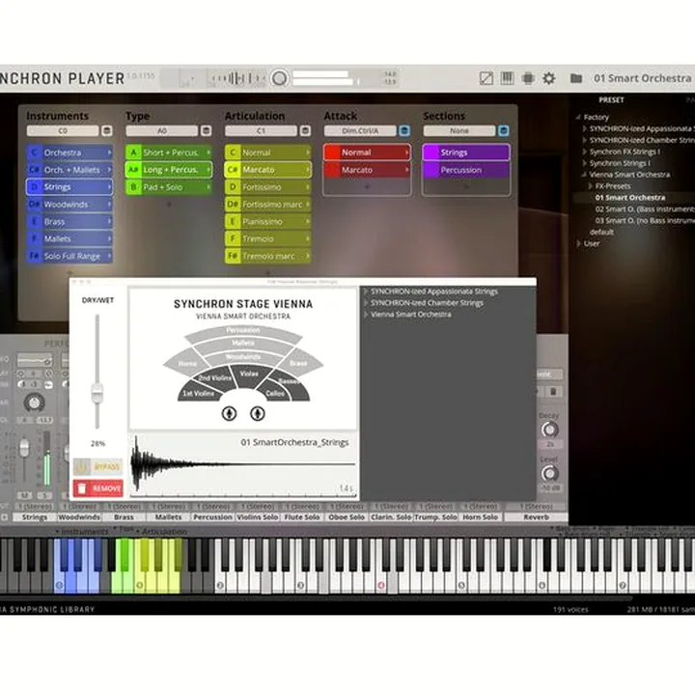Toggle the piano keyboard view icon
This screenshot has width=695, height=695.
tap(507, 78)
